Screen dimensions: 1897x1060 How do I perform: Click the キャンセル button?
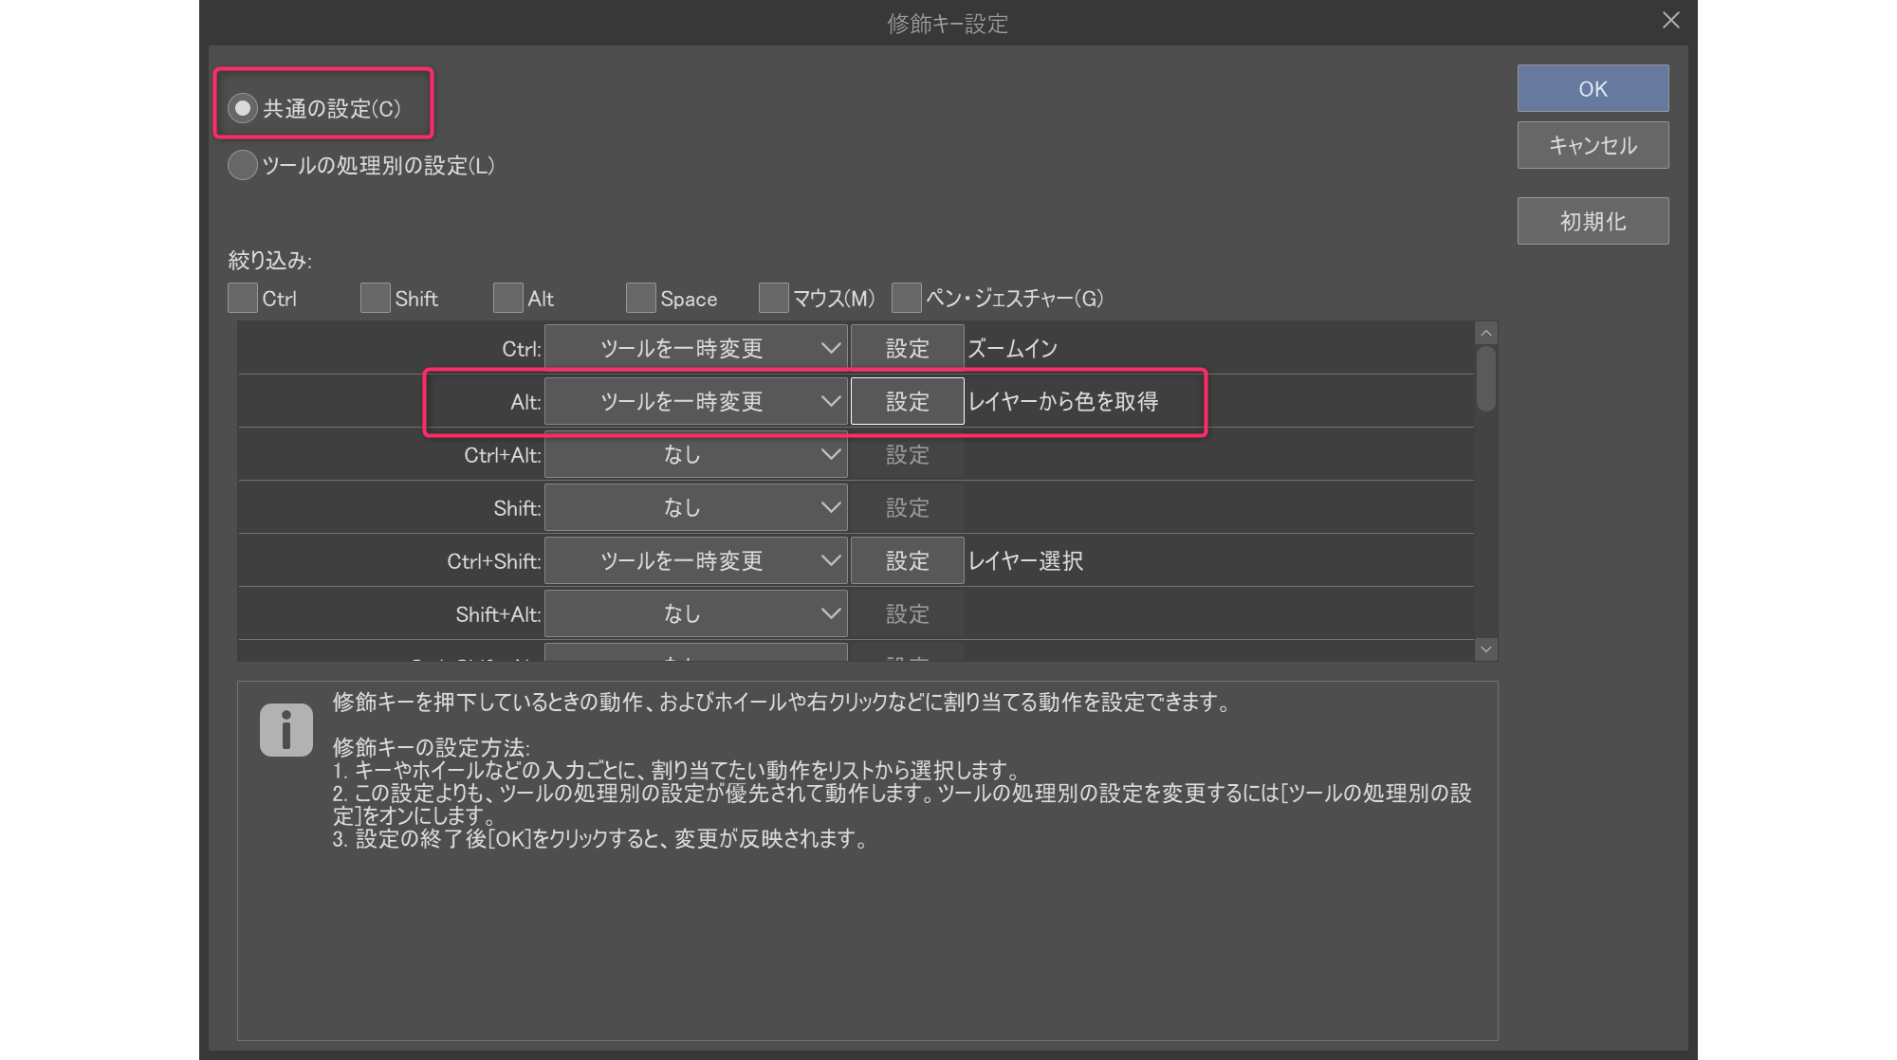pos(1593,145)
